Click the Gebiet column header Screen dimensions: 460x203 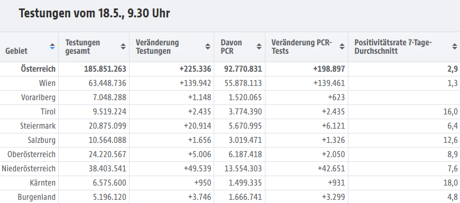coord(16,51)
